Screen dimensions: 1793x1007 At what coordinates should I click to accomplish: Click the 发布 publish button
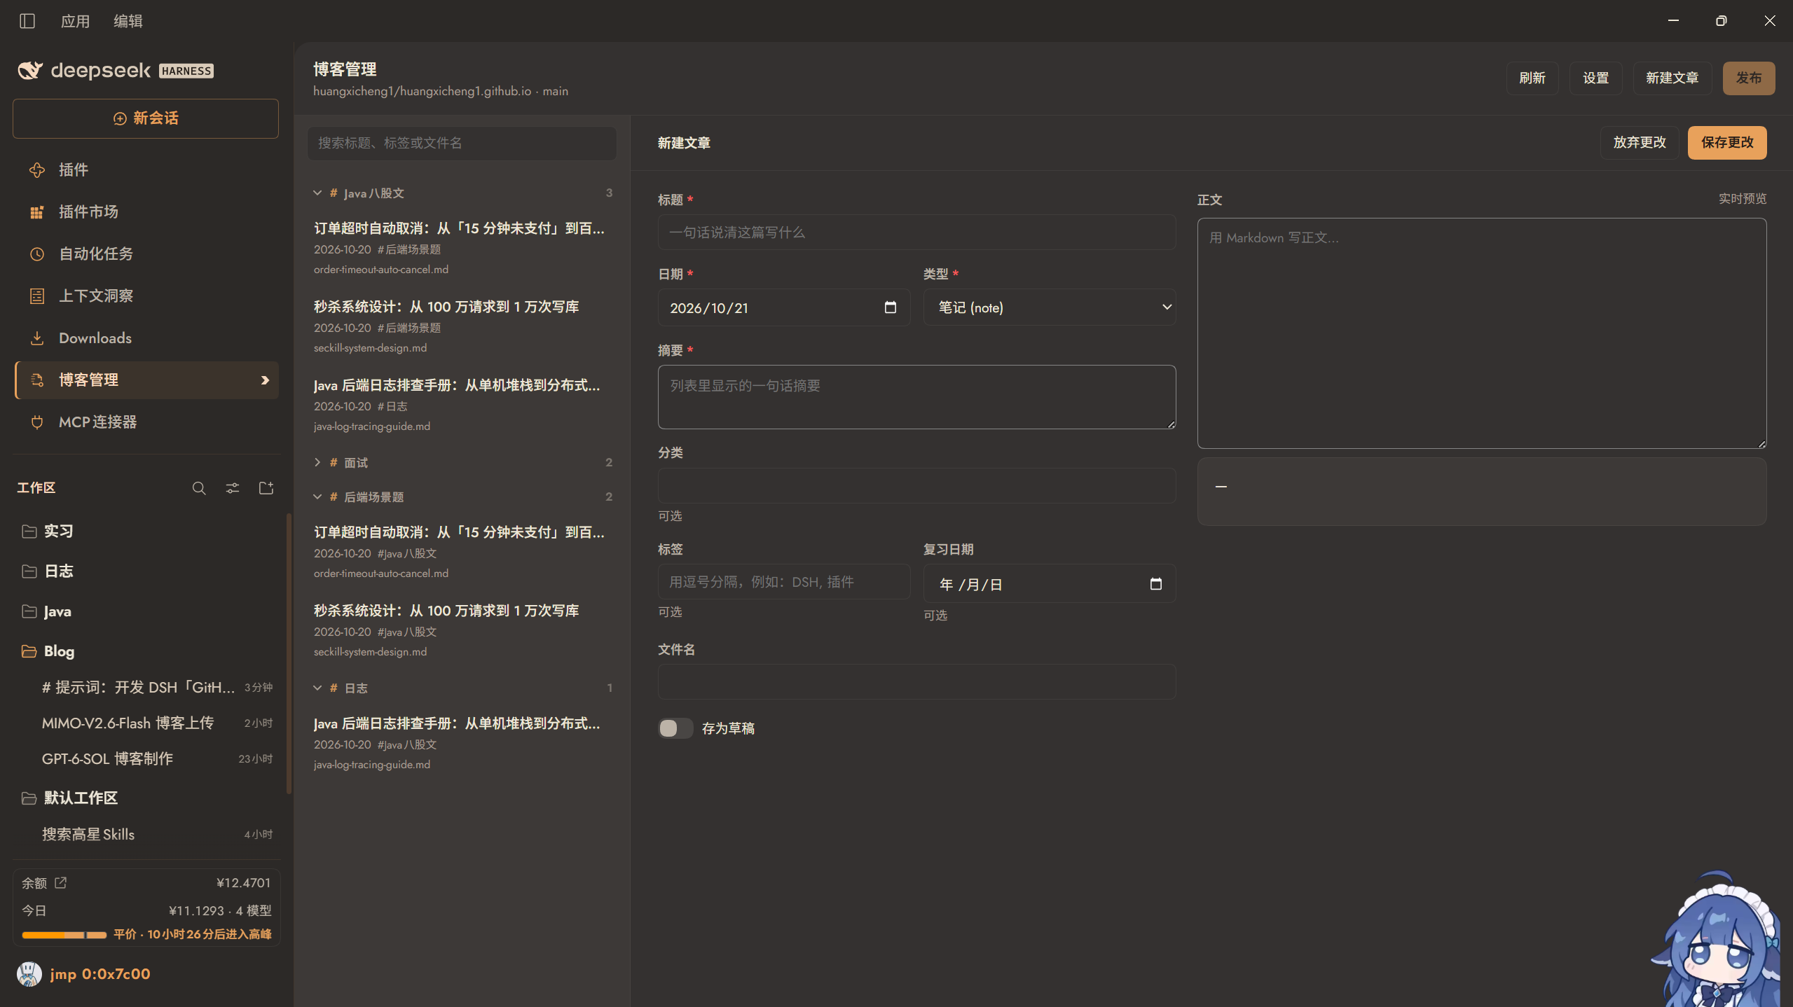pyautogui.click(x=1749, y=78)
